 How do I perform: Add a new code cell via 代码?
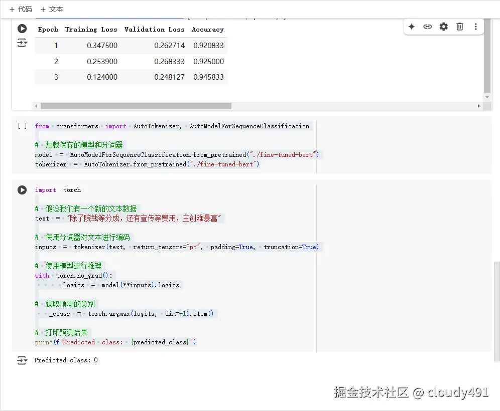(x=20, y=9)
